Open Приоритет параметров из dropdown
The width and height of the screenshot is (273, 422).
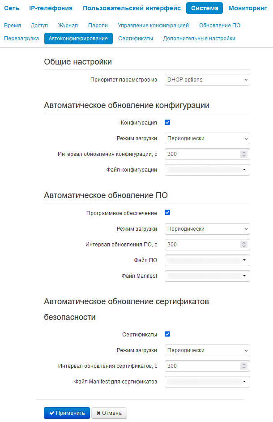(207, 80)
